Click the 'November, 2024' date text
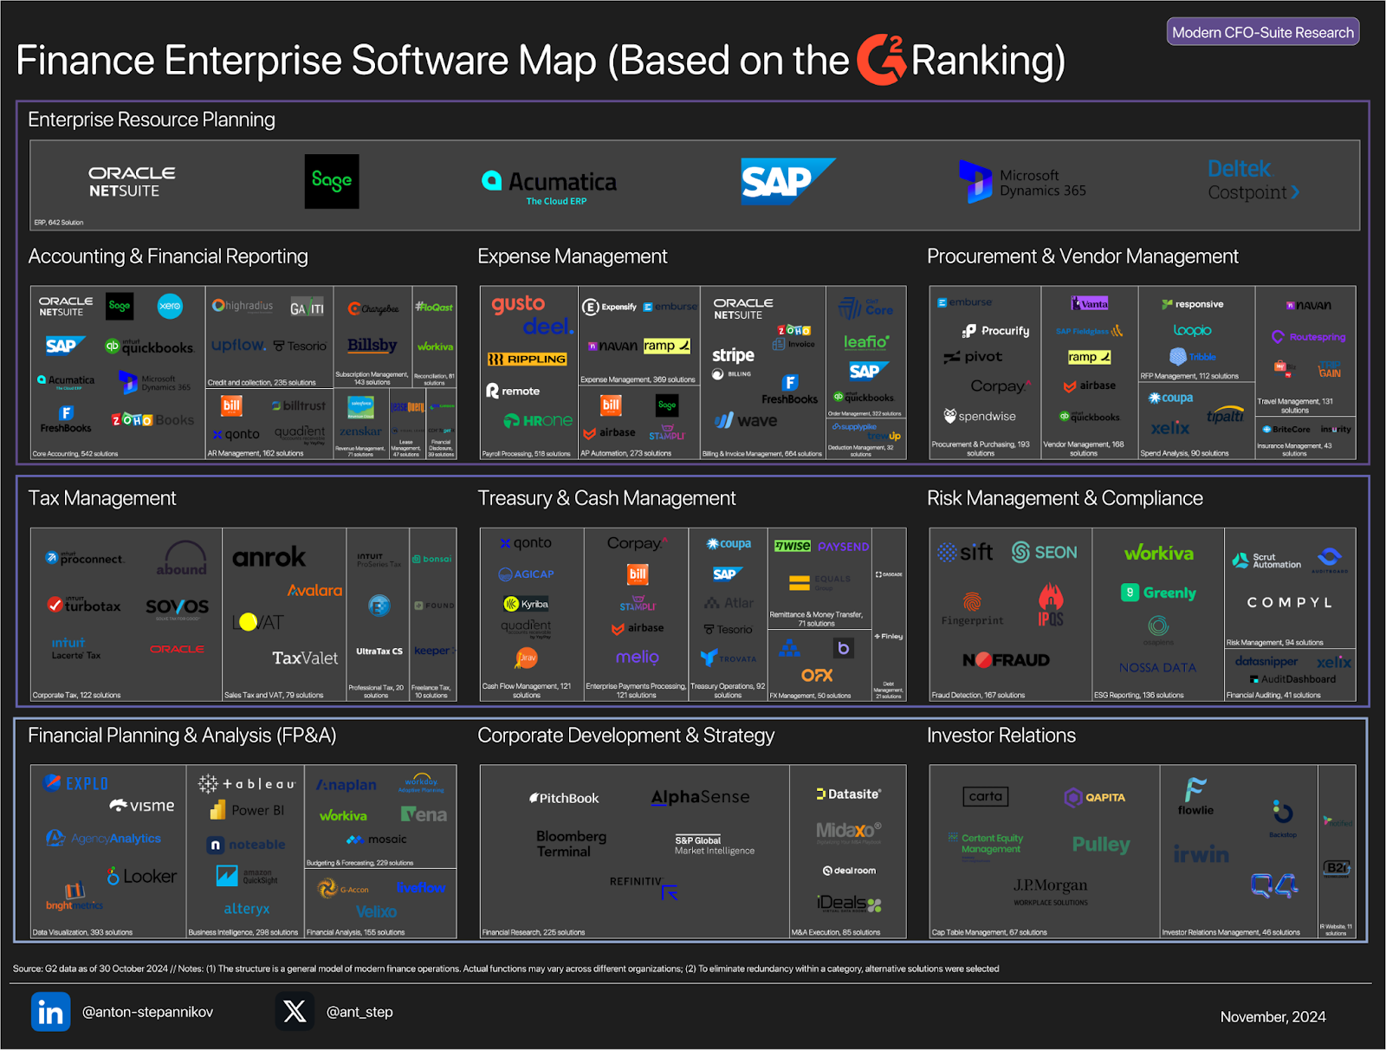This screenshot has width=1386, height=1050. [1273, 1017]
